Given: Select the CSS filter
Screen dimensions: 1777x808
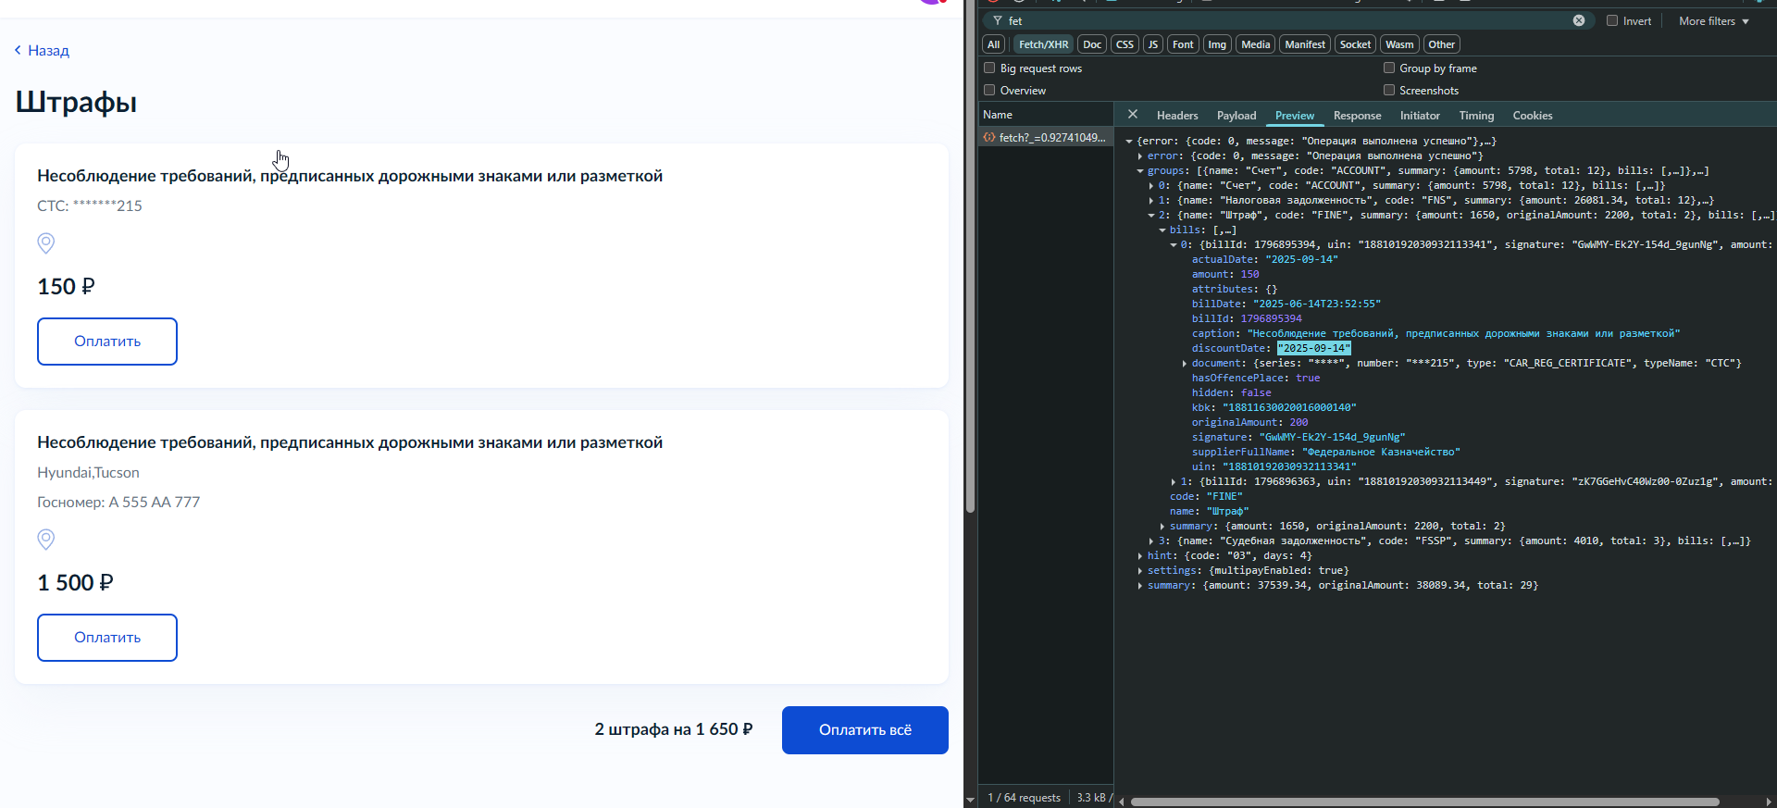Looking at the screenshot, I should point(1125,44).
